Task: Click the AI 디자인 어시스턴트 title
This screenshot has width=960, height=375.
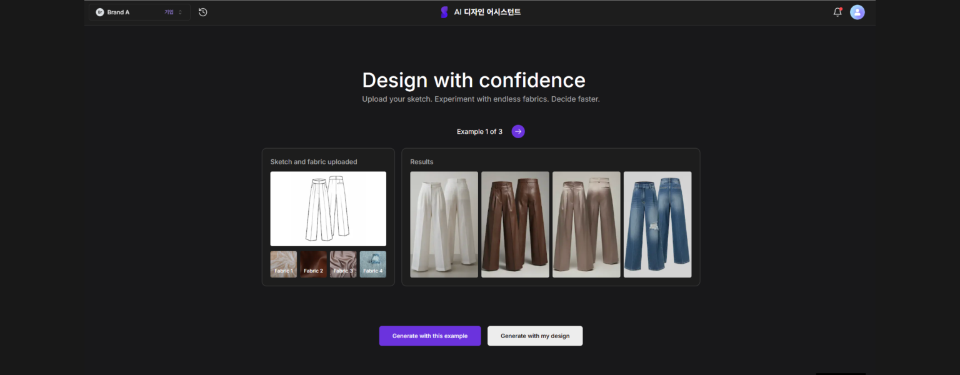Action: 487,12
